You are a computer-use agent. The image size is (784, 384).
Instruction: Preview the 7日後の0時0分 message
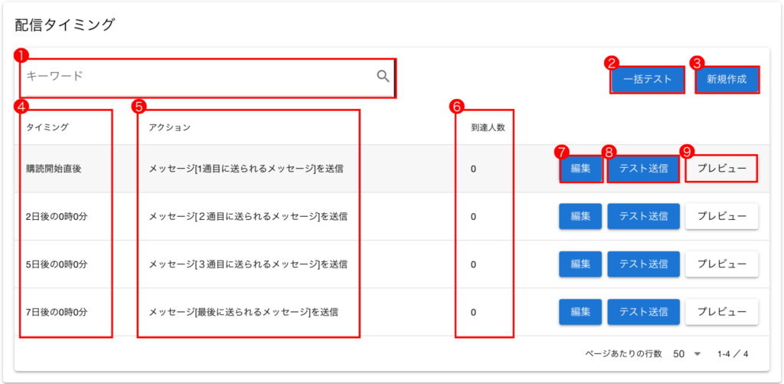721,312
